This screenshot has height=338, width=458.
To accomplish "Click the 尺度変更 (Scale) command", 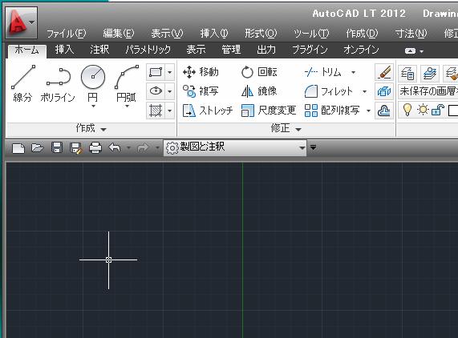I will [269, 111].
